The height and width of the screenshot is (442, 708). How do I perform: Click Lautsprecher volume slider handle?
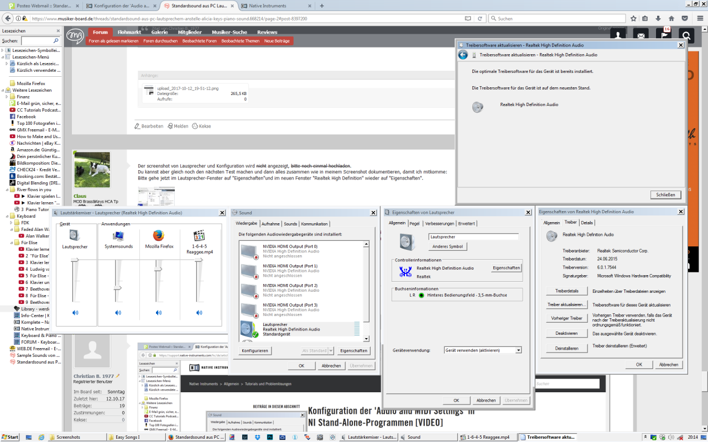(x=75, y=260)
